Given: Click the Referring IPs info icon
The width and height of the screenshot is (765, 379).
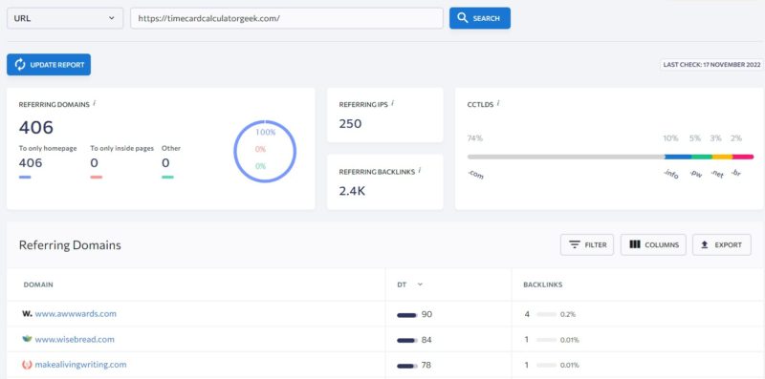Looking at the screenshot, I should click(393, 103).
